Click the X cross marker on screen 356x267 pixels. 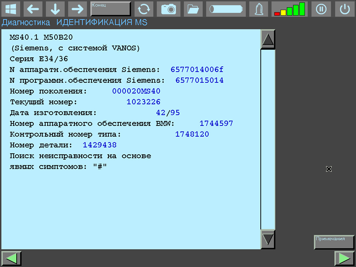pos(329,169)
